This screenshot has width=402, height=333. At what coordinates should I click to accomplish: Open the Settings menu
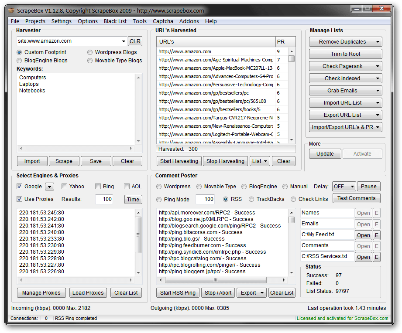point(61,21)
